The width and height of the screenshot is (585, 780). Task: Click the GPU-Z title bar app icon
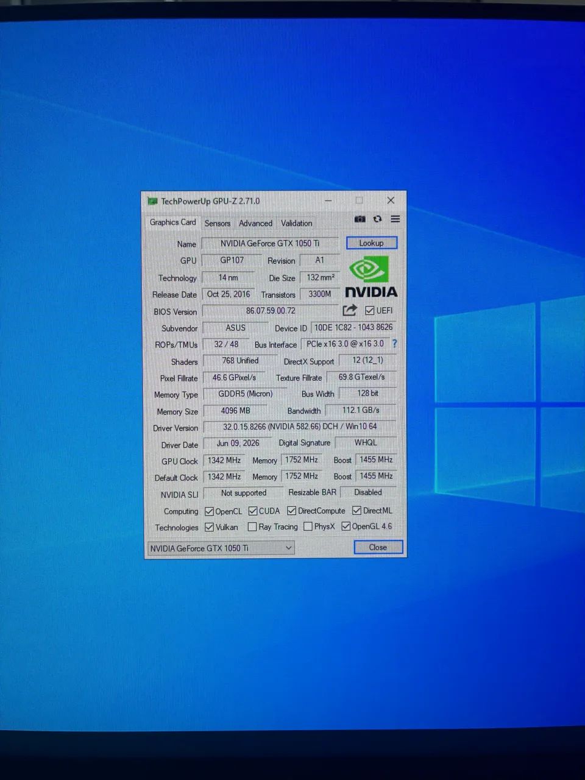152,201
